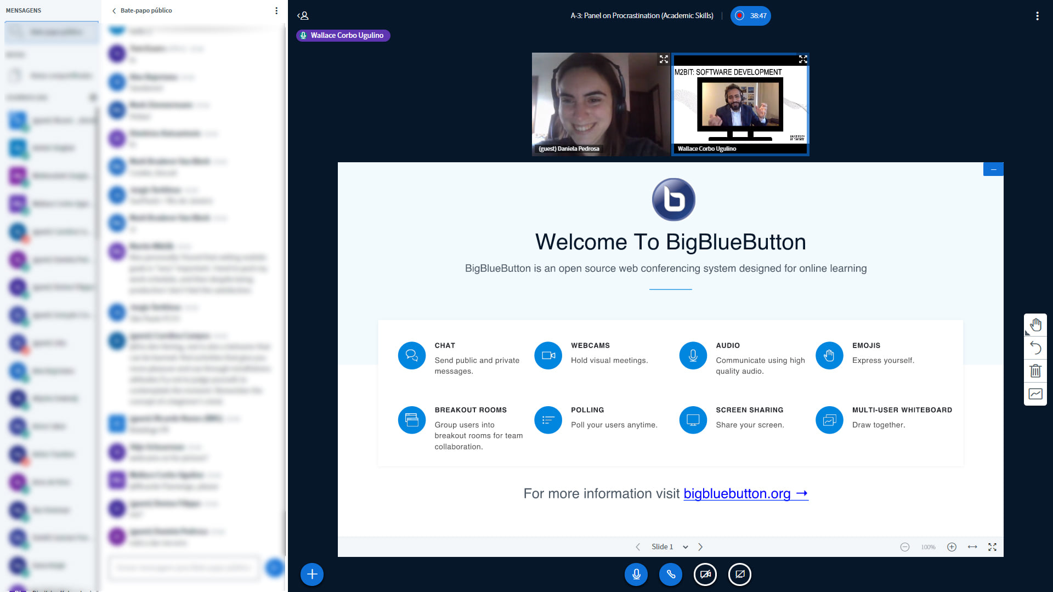Make the presentation fullscreen
Viewport: 1053px width, 592px height.
click(992, 547)
